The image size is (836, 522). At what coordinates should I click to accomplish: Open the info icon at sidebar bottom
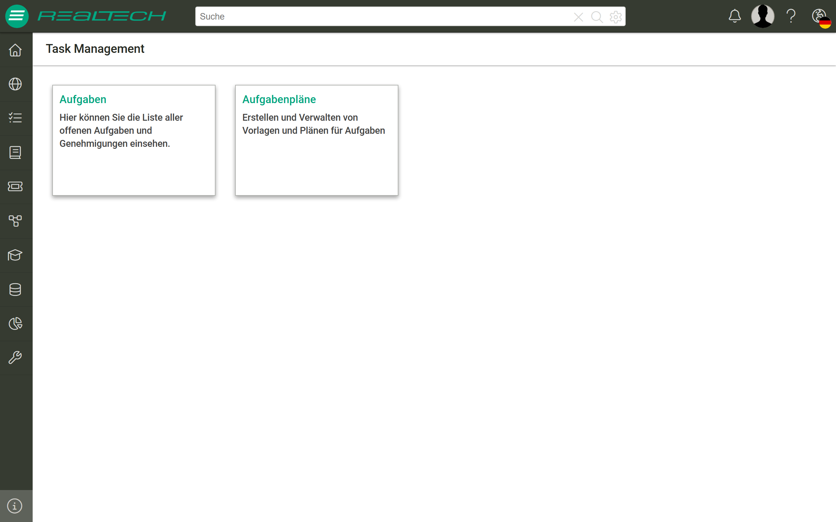pyautogui.click(x=15, y=506)
